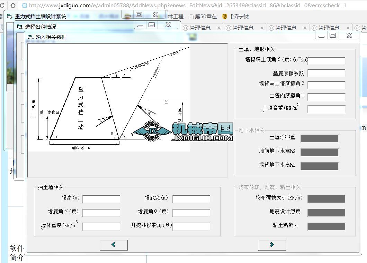
Task: Click the 选择各种情况 window title icon
Action: click(20, 27)
